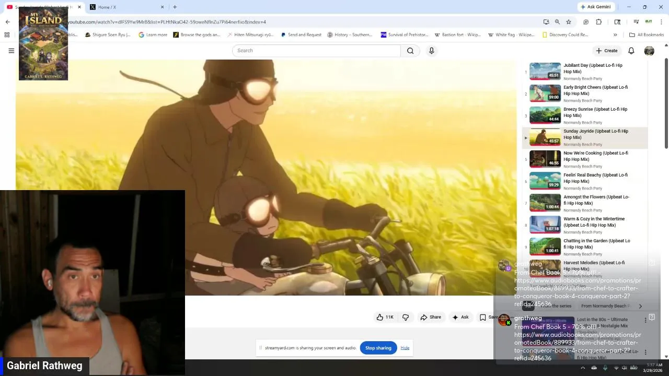Viewport: 669px width, 376px height.
Task: Click the Share button under video
Action: coord(431,317)
